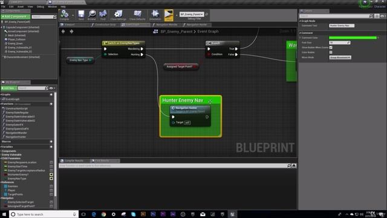
Task: Open the My Blueprint view options eye dropdown
Action: tap(52, 88)
